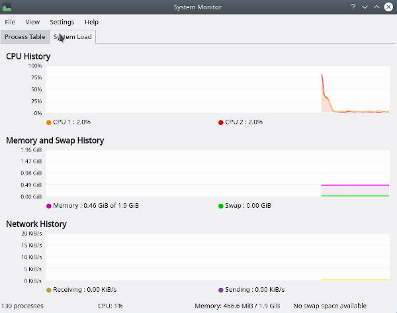Click the 15 KiB/s network axis label
The image size is (397, 313).
coord(31,246)
